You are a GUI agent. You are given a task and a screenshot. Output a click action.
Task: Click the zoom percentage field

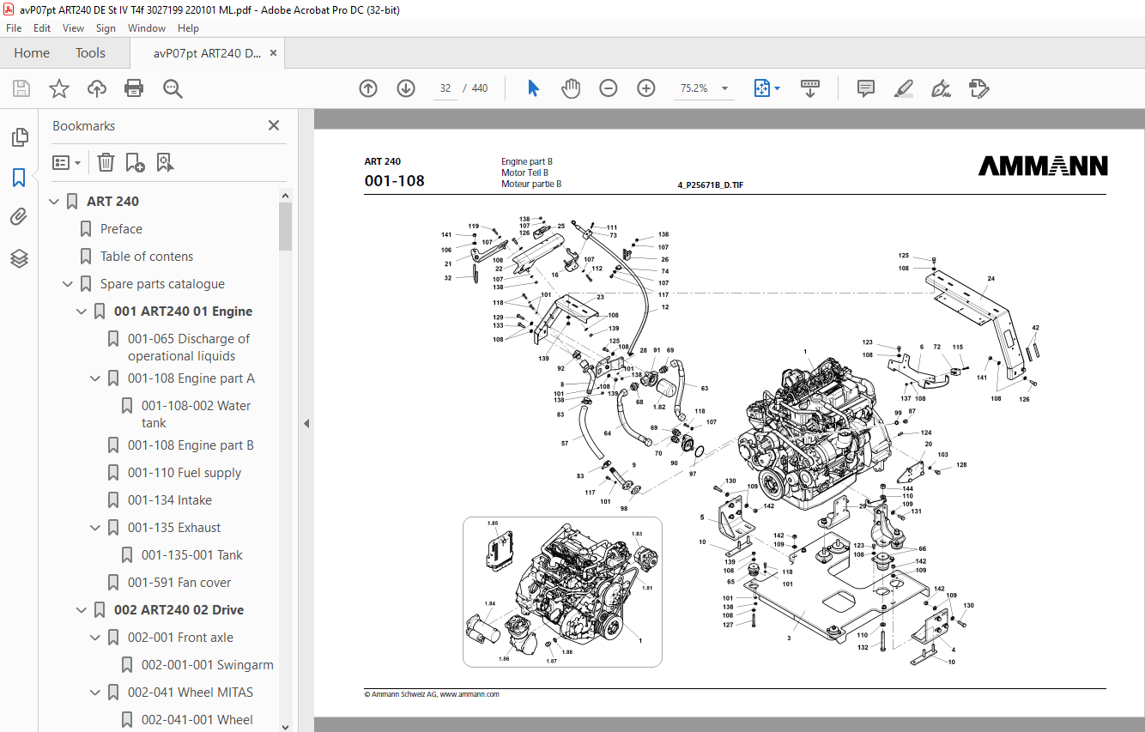click(x=694, y=88)
